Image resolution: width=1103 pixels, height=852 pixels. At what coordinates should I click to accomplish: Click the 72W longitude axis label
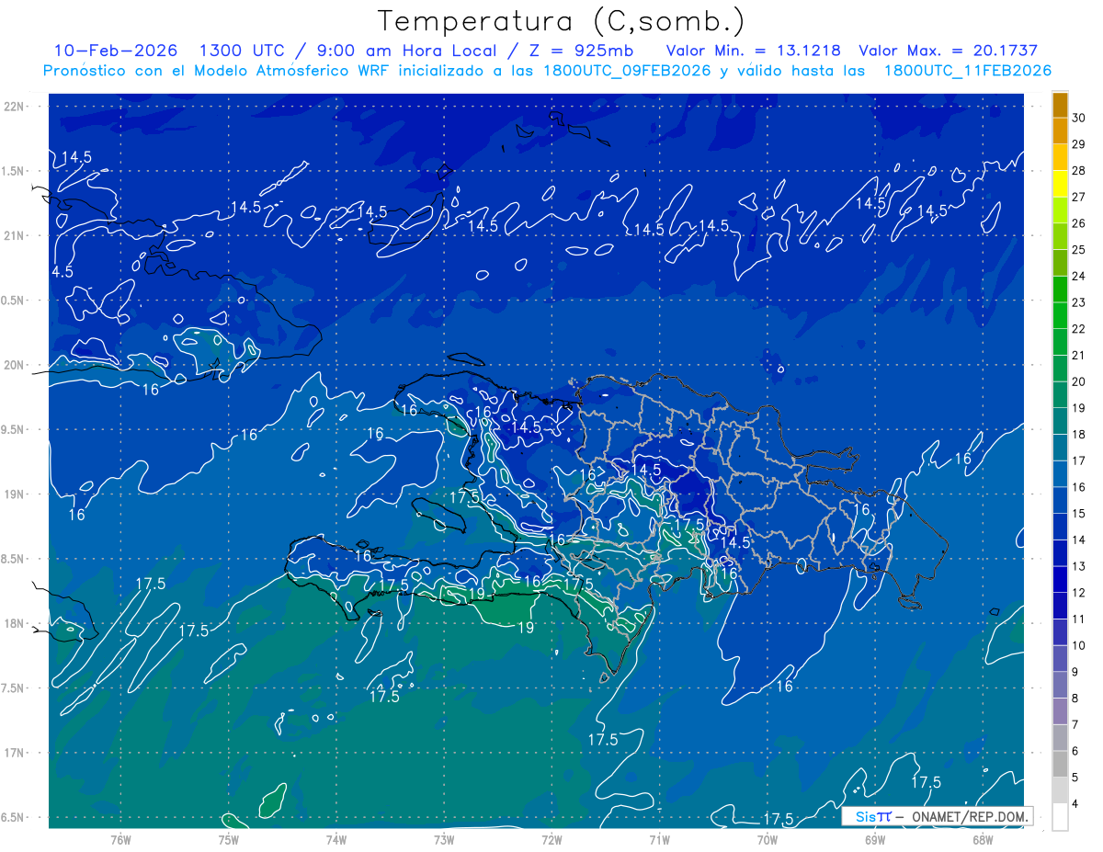point(551,840)
